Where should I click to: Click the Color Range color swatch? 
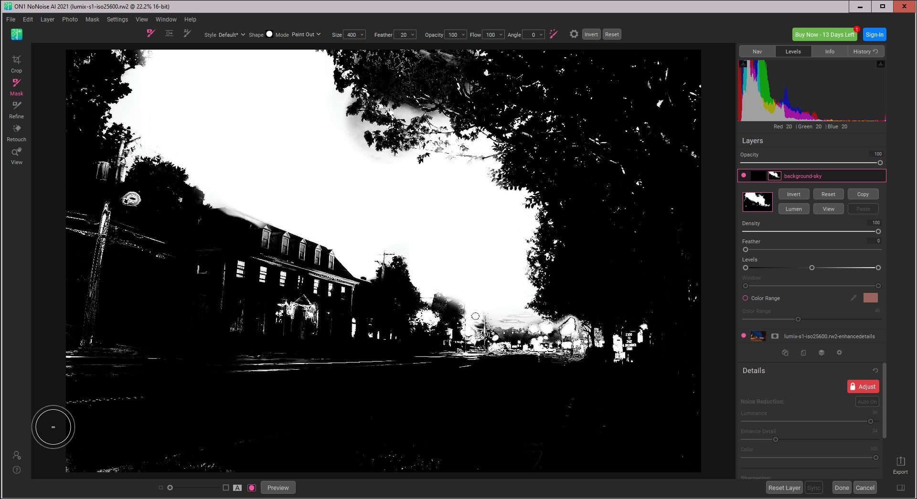click(870, 298)
